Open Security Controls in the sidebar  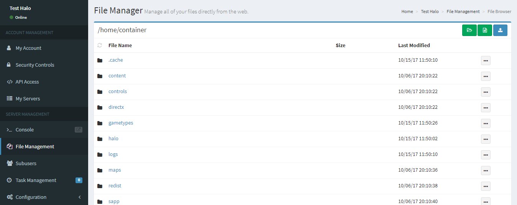tap(35, 65)
